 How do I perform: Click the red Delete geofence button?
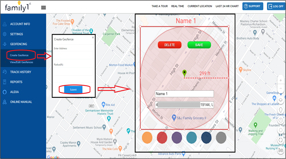click(170, 45)
